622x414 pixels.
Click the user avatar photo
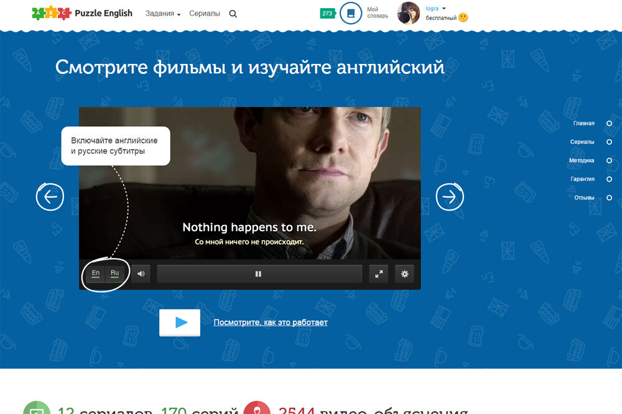pos(409,13)
